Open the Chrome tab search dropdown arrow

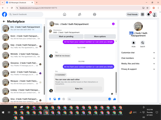click(3, 3)
